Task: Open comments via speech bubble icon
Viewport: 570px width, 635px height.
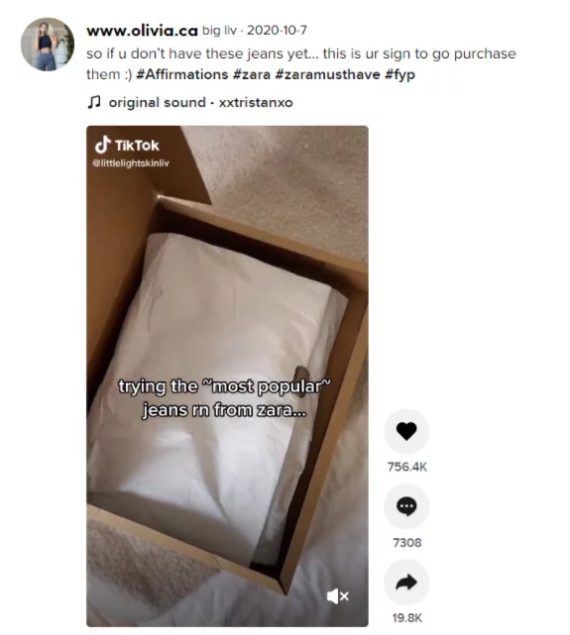Action: [x=406, y=506]
